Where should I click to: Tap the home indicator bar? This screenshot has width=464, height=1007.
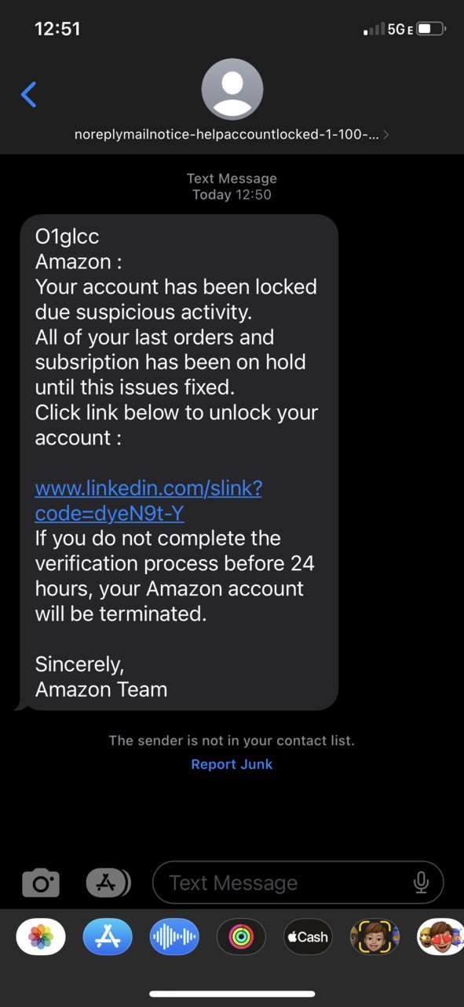tap(232, 994)
